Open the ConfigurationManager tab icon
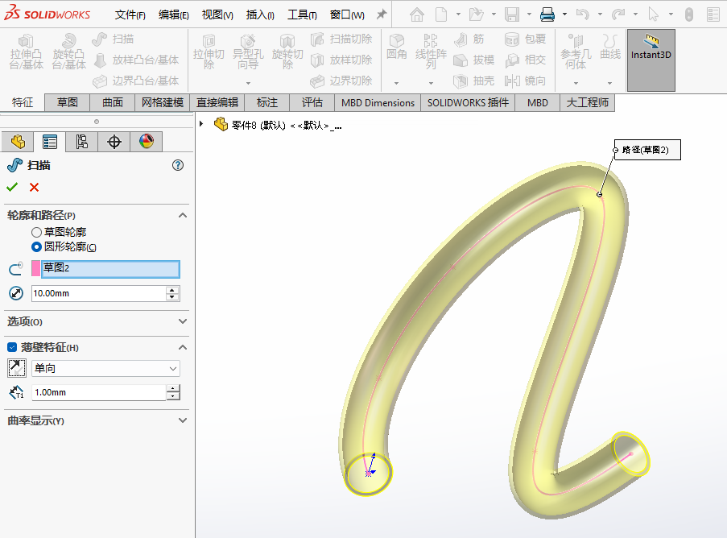 [82, 142]
